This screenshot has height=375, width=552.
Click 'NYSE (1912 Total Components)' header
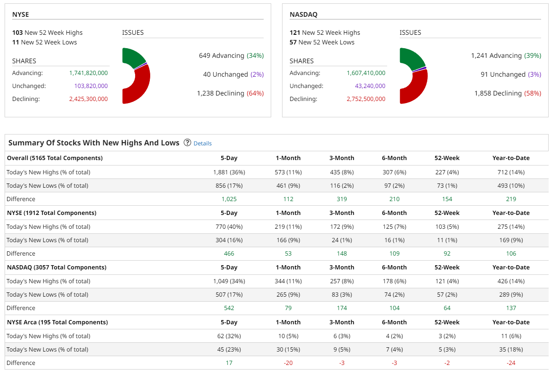(x=52, y=213)
